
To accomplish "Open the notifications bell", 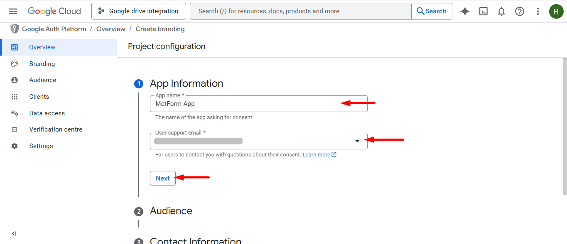I will click(x=501, y=11).
